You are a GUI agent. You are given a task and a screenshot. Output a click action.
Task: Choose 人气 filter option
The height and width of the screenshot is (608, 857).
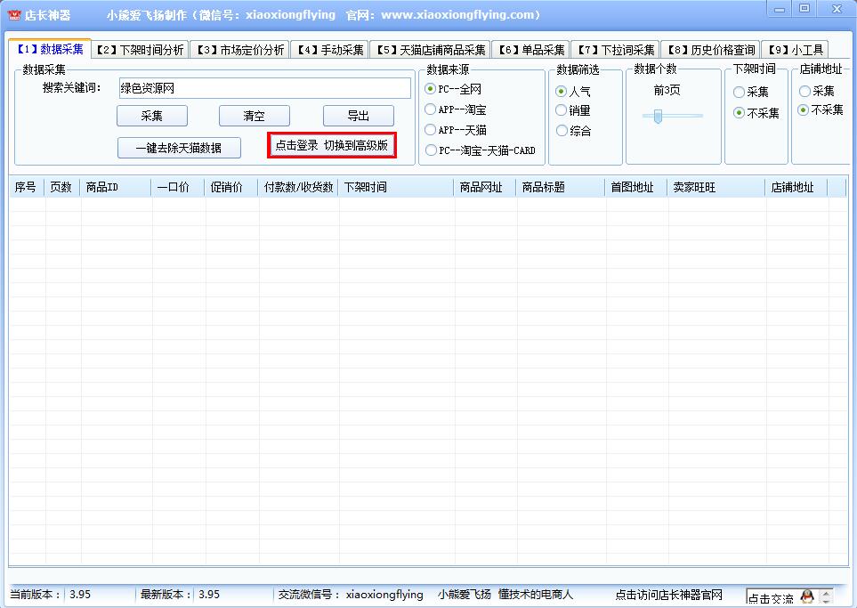coord(573,92)
